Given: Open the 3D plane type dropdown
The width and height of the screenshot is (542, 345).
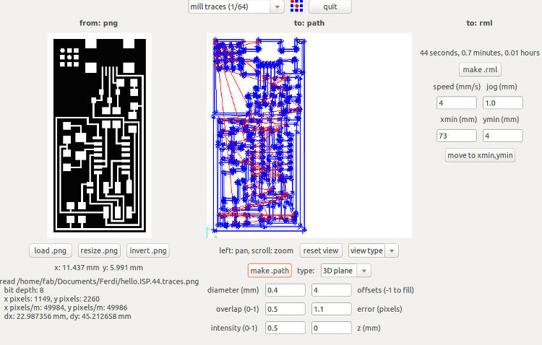Looking at the screenshot, I should point(346,271).
